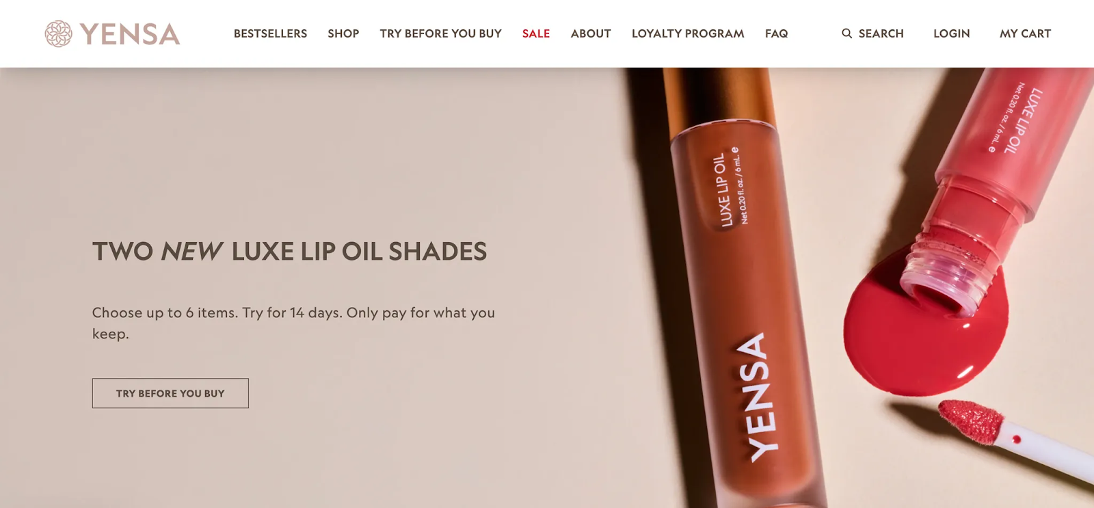The height and width of the screenshot is (508, 1094).
Task: Open the Login page
Action: 951,34
